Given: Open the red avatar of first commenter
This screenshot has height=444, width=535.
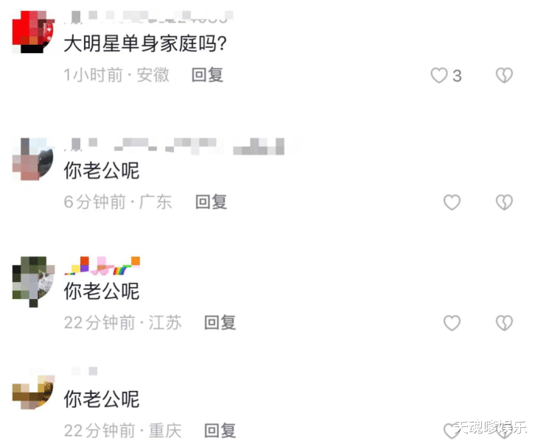Looking at the screenshot, I should tap(33, 32).
